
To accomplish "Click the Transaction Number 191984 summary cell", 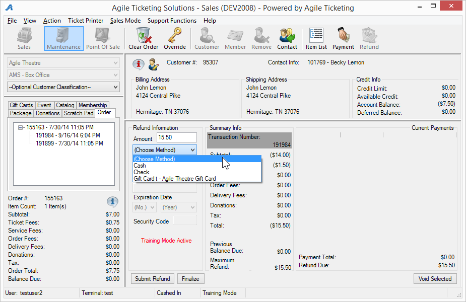I will pyautogui.click(x=249, y=141).
